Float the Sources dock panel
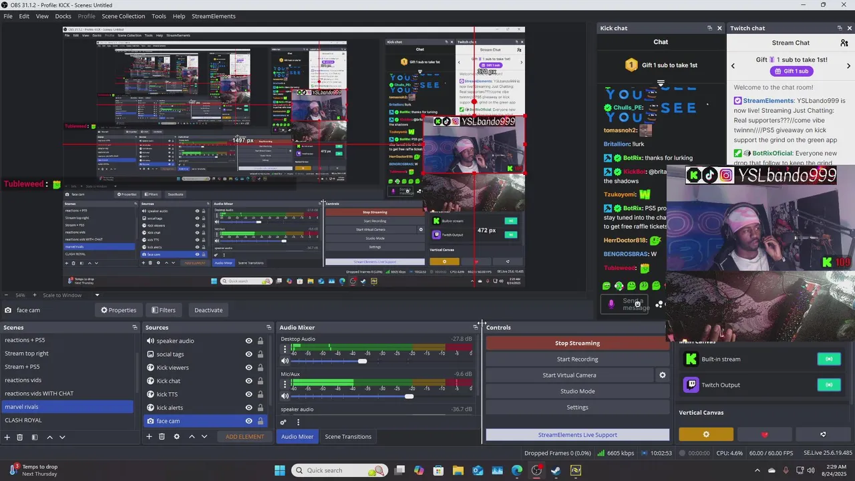The image size is (855, 481). click(x=269, y=327)
